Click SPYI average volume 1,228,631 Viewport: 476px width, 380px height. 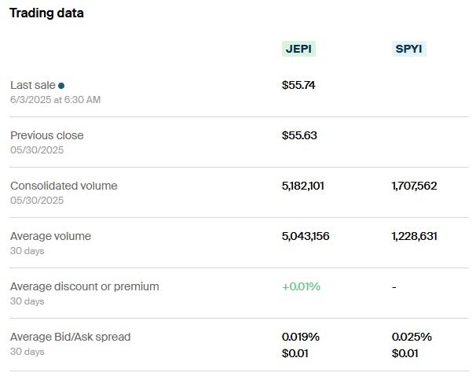[x=414, y=236]
